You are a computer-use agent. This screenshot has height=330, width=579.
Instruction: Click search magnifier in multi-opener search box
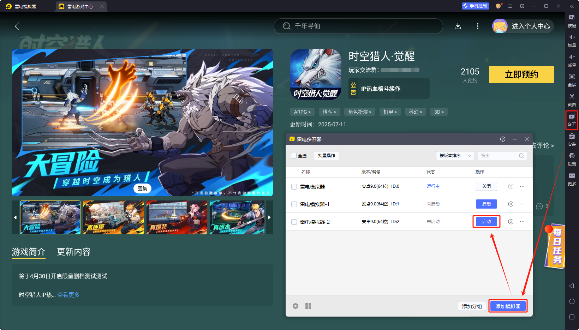[521, 156]
